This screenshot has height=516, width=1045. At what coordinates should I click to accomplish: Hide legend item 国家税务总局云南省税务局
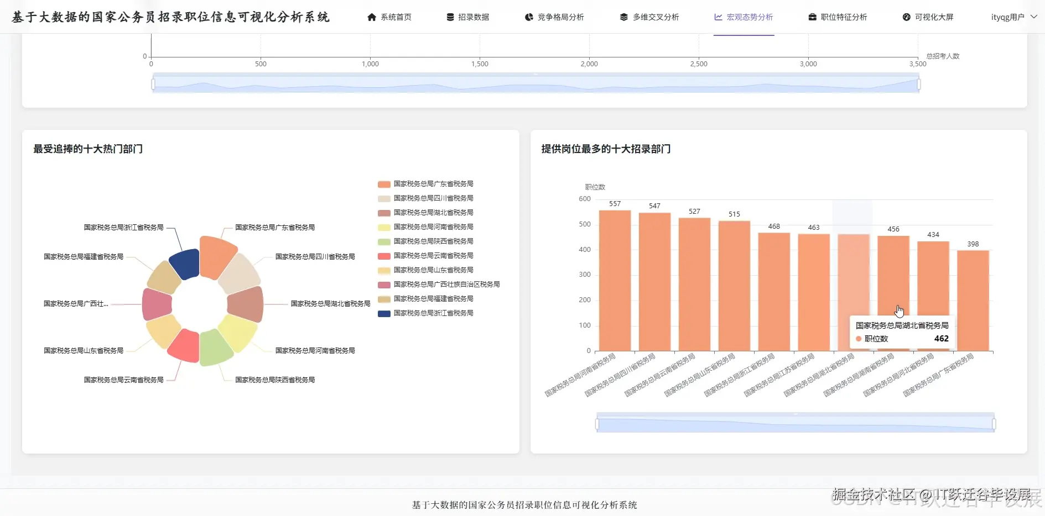[425, 256]
